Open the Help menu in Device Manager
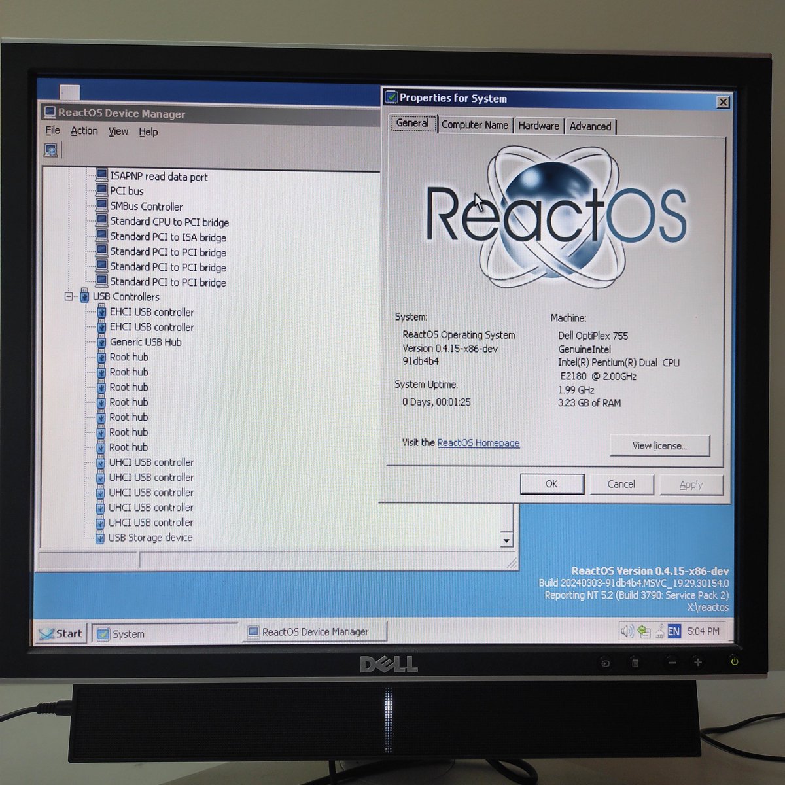Image resolution: width=785 pixels, height=785 pixels. pyautogui.click(x=148, y=131)
